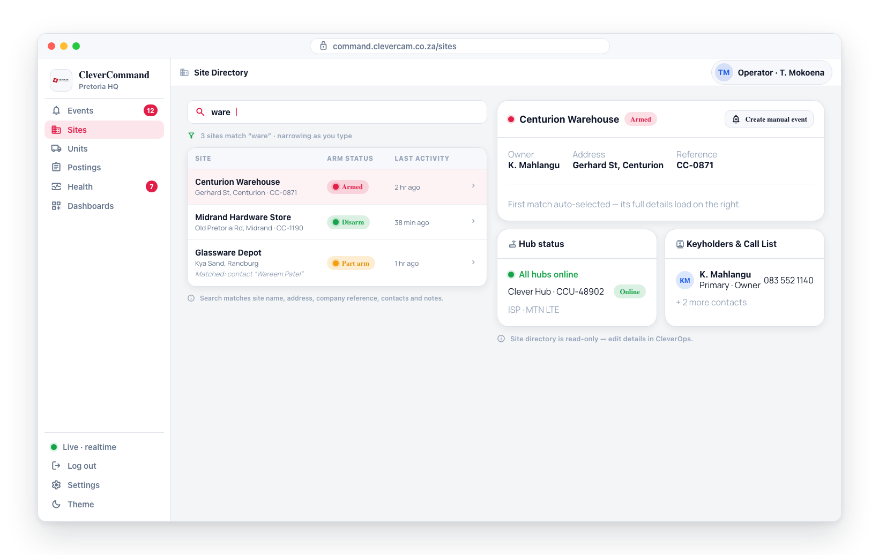Click the KM keyholder avatar

pyautogui.click(x=685, y=280)
